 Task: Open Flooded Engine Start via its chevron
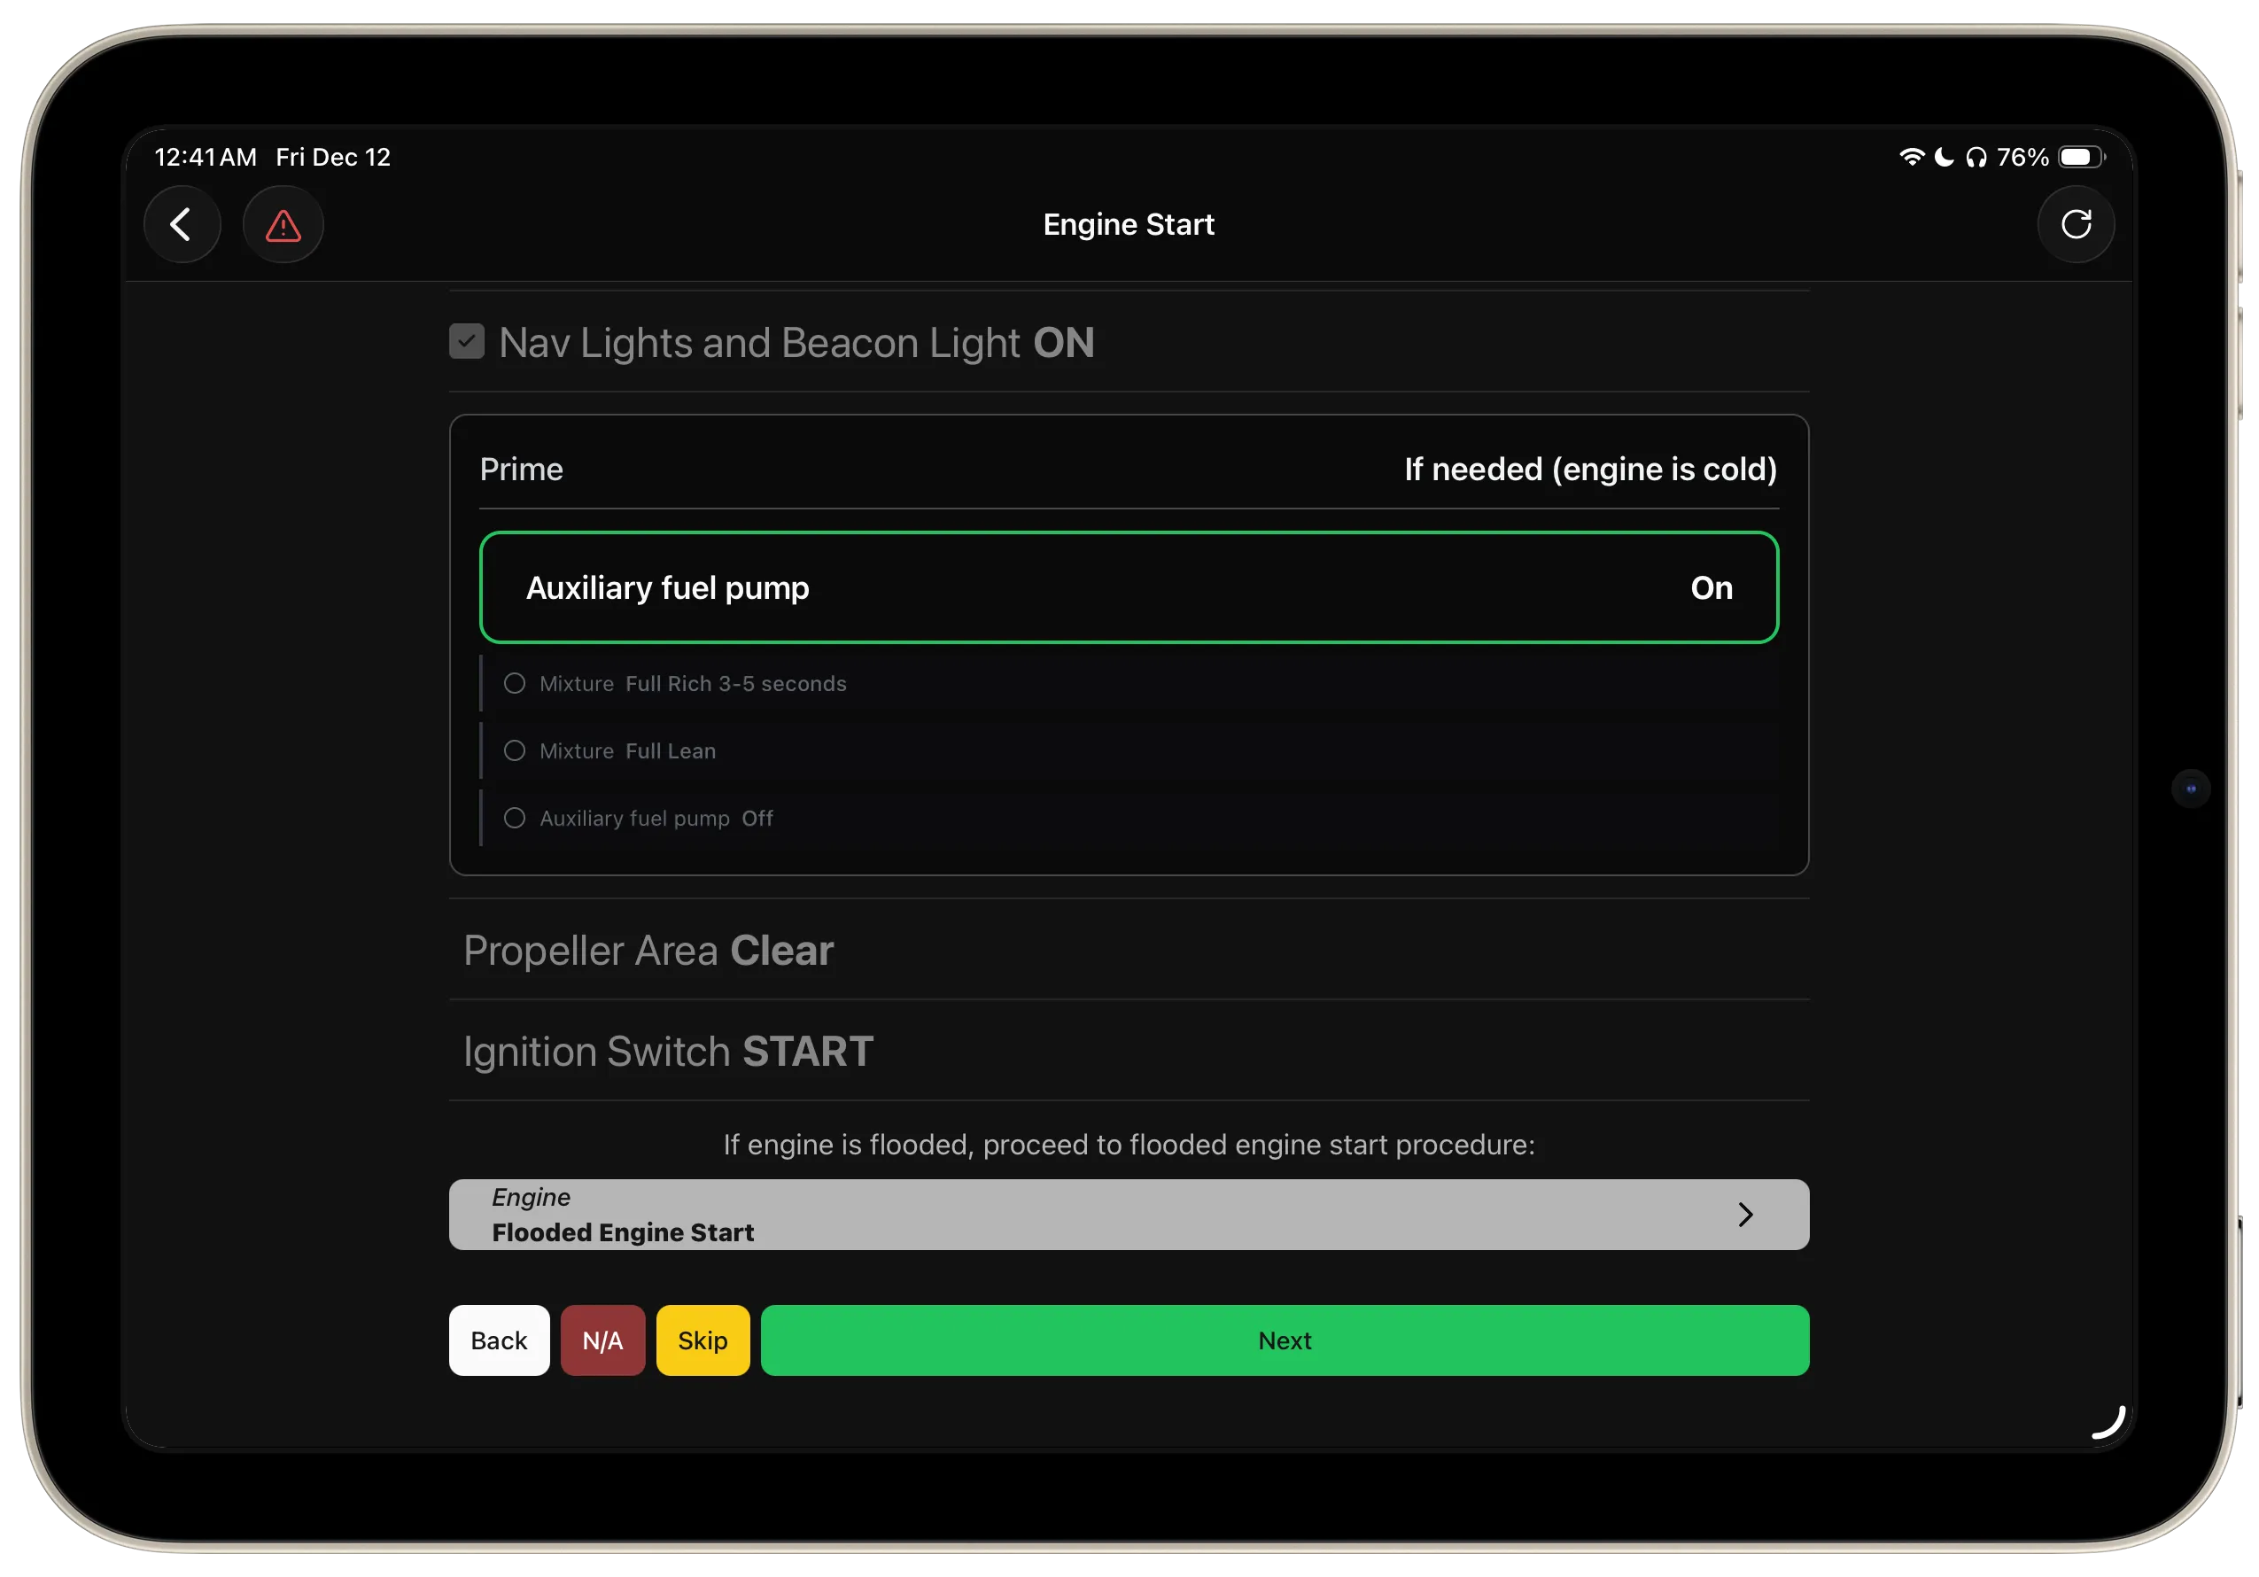click(1746, 1215)
